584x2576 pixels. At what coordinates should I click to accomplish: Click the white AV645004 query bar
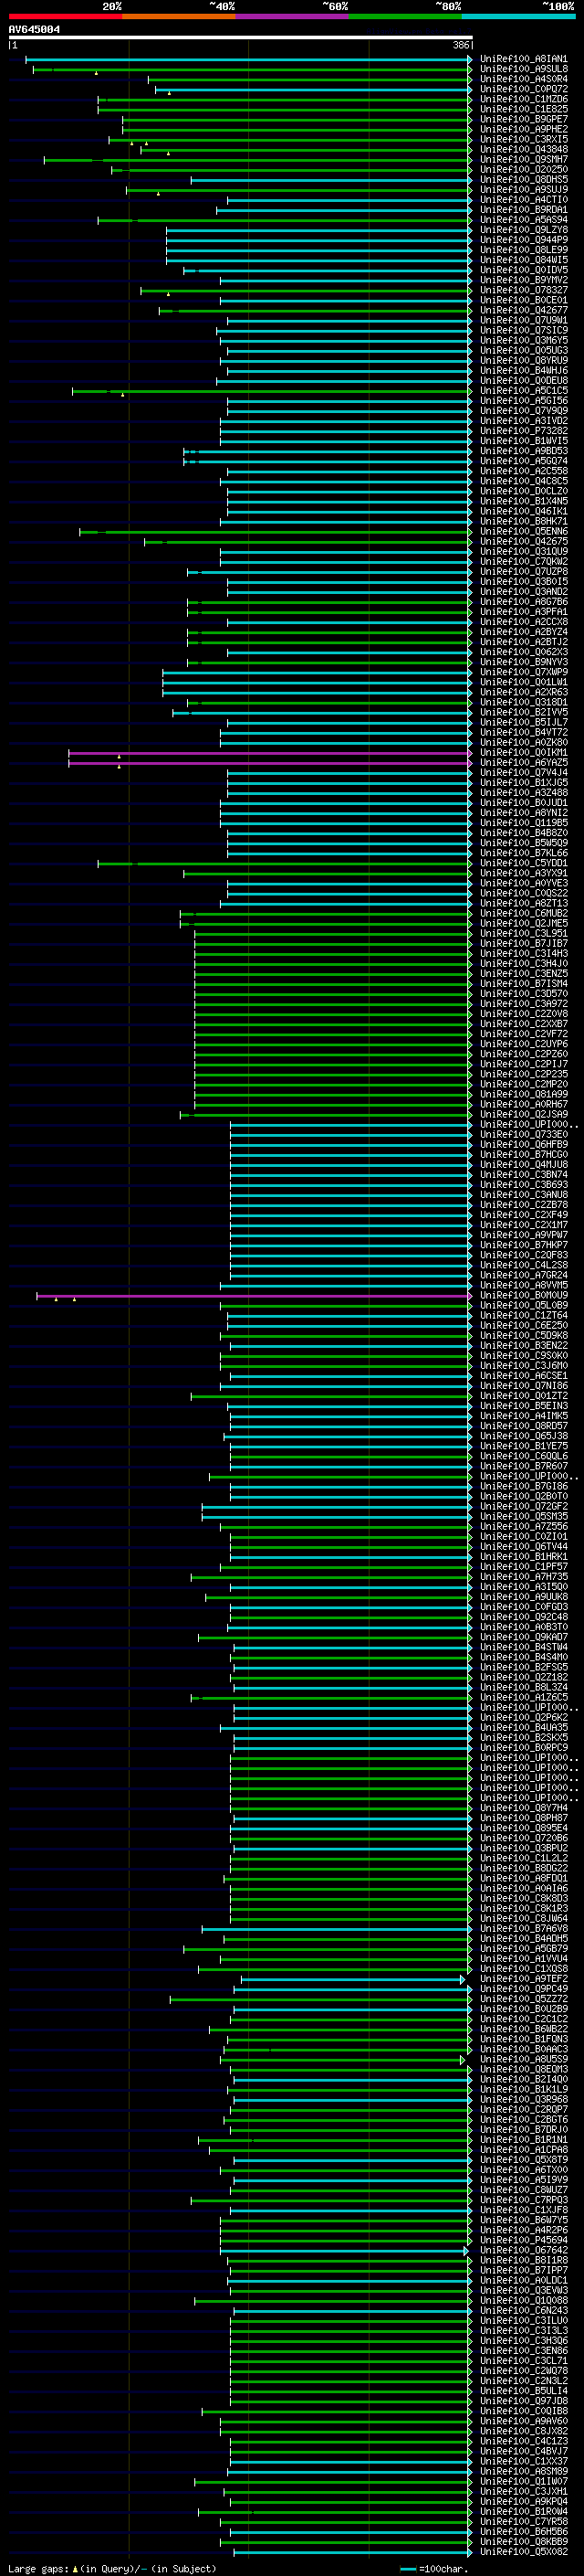coord(241,38)
